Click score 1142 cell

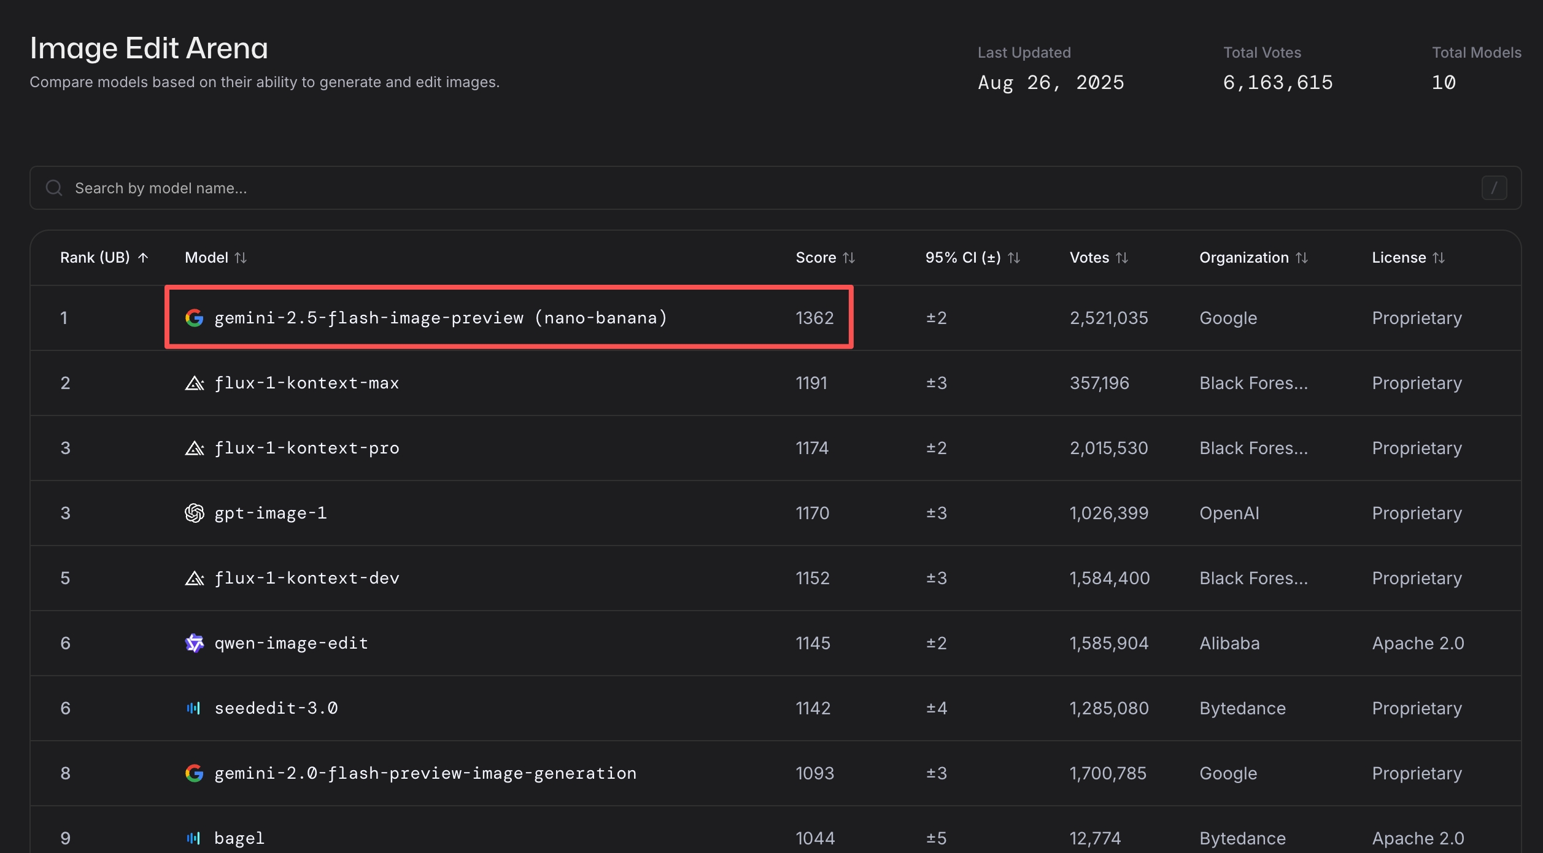pos(813,708)
